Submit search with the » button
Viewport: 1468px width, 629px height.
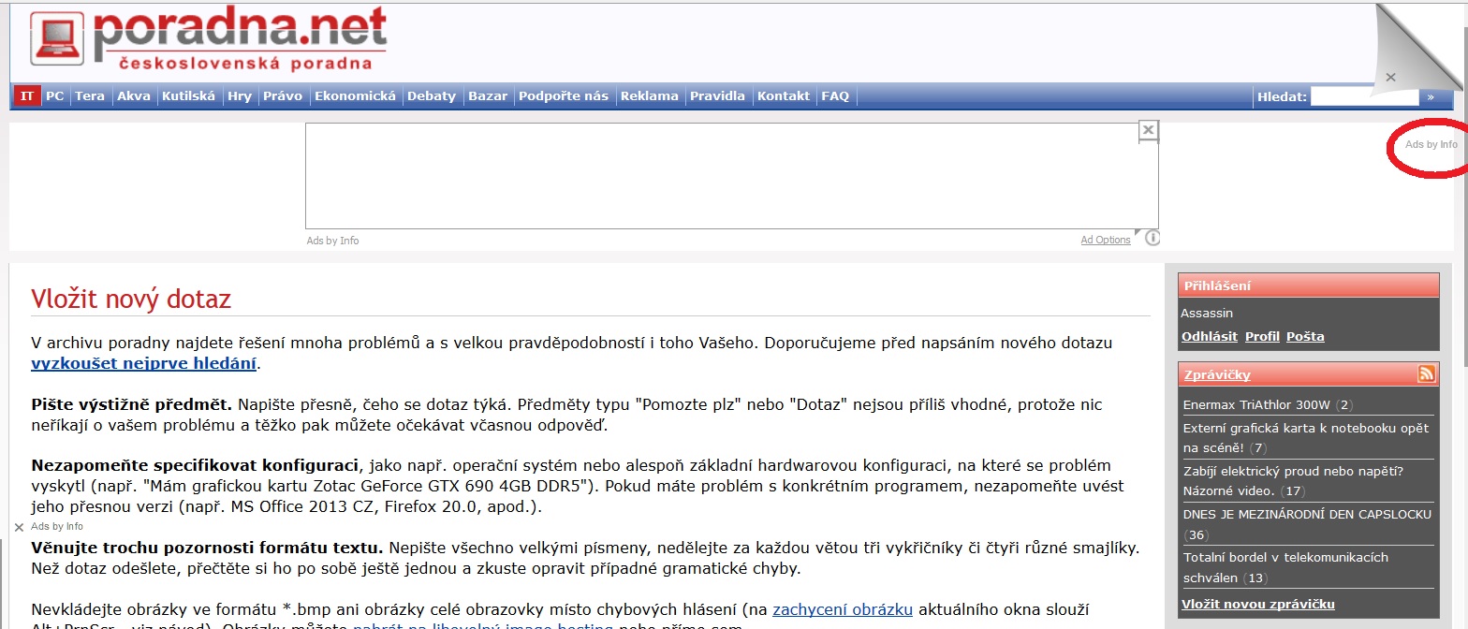point(1430,95)
